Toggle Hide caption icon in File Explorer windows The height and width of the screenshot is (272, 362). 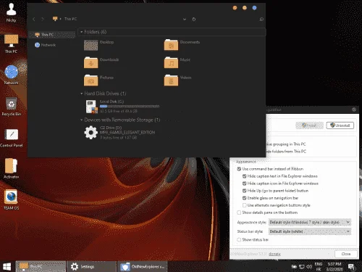[244, 184]
